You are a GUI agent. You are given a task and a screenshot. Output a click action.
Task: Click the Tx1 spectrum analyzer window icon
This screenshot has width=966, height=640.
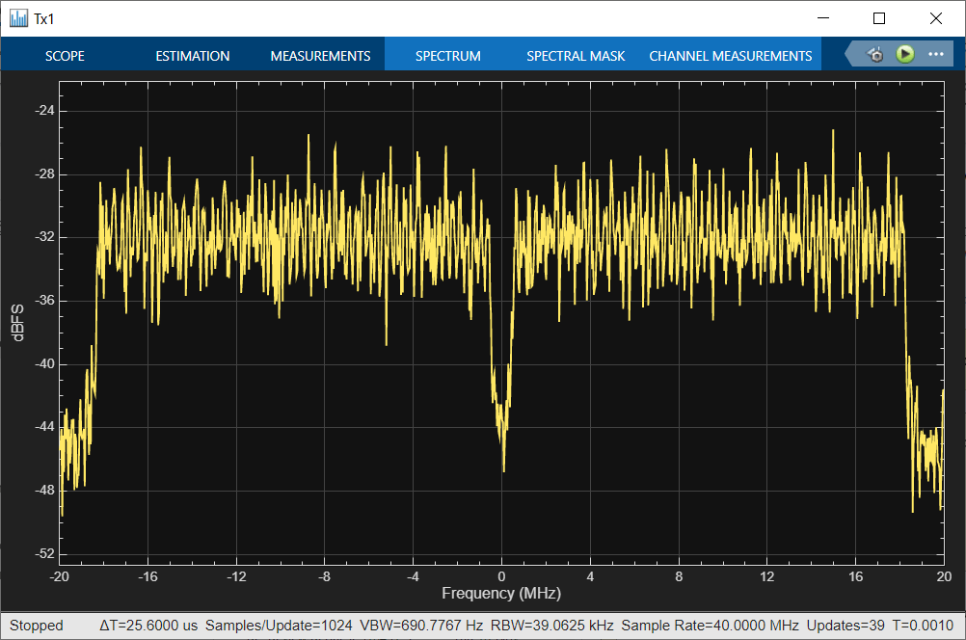(18, 18)
